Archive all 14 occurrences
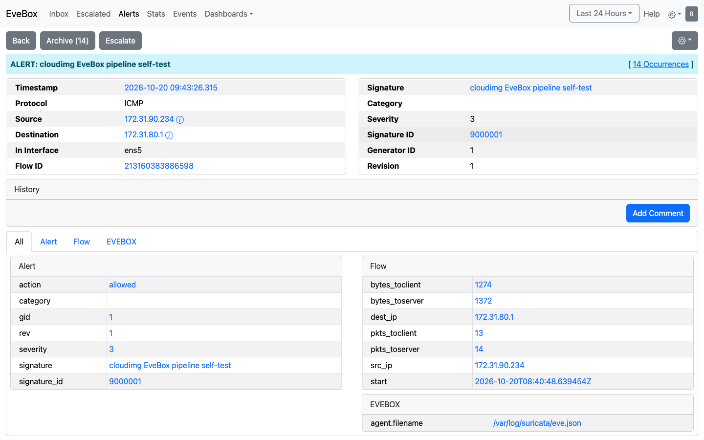The image size is (704, 440). 67,41
